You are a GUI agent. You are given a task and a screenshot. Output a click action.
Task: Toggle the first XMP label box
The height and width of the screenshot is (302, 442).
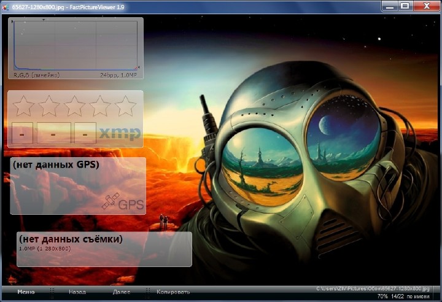pos(22,133)
